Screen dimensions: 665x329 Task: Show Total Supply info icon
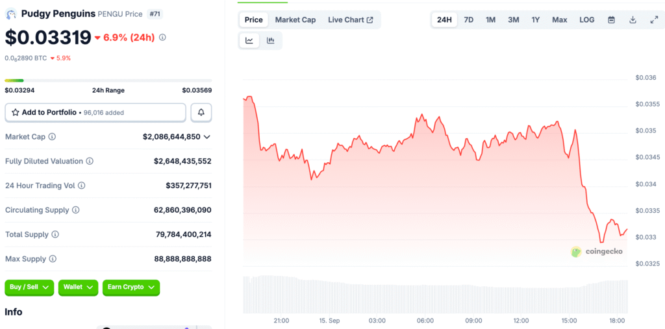pyautogui.click(x=55, y=234)
